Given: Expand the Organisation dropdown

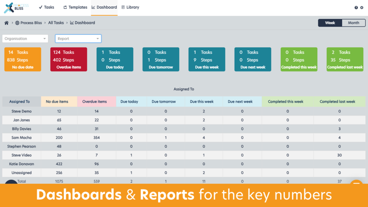Looking at the screenshot, I should tap(25, 38).
